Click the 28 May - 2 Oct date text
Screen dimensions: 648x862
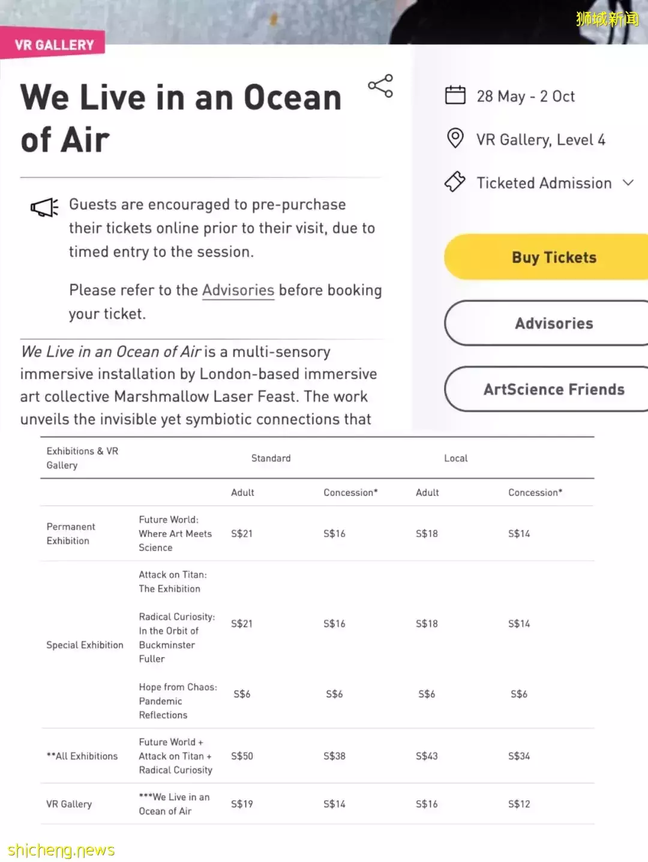pyautogui.click(x=526, y=97)
